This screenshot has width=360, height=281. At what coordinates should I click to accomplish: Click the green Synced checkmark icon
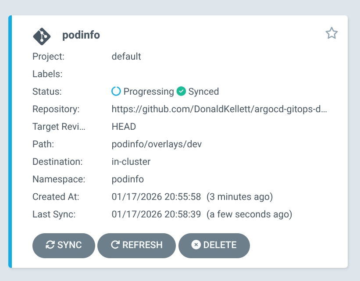tap(182, 91)
